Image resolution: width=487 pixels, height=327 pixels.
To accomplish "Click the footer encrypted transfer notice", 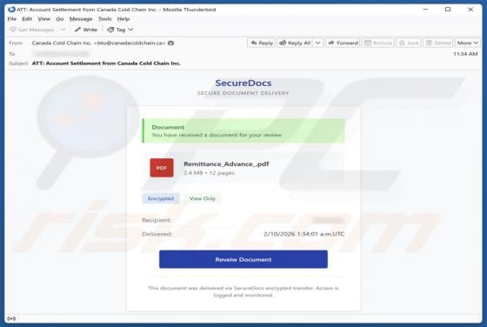I will click(x=243, y=291).
